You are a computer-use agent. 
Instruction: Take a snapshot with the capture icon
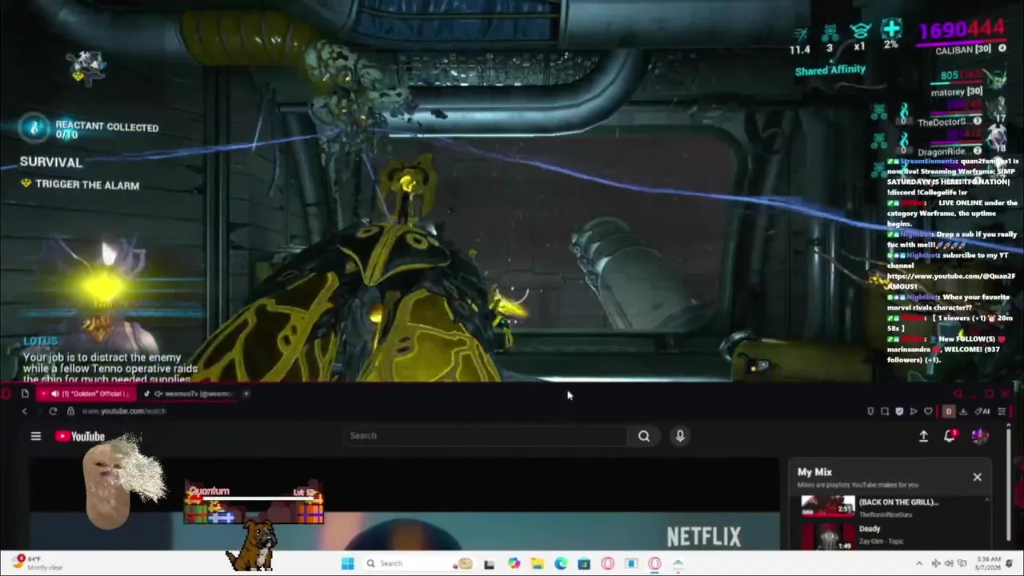(885, 411)
